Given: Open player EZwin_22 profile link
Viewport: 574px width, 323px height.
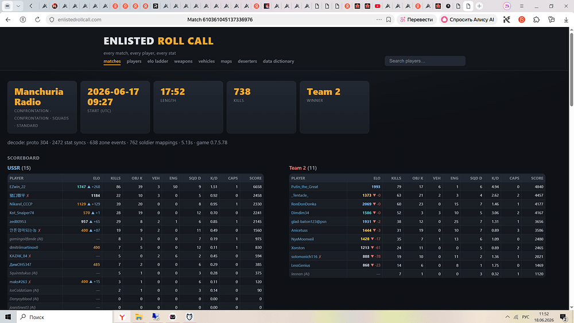Looking at the screenshot, I should coord(17,187).
